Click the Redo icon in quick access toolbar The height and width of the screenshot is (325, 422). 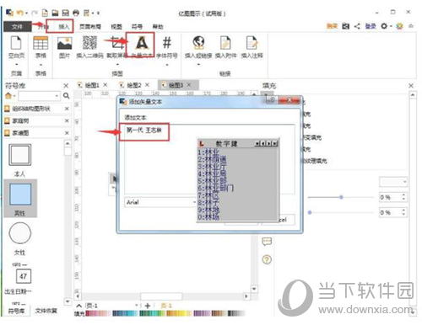35,13
